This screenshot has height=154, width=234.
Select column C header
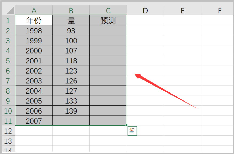(108, 10)
